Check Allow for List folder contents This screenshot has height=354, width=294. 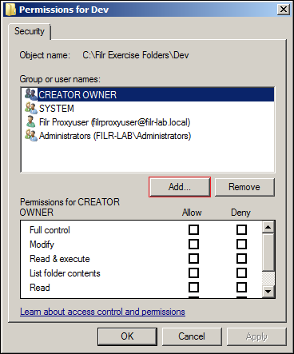(x=193, y=272)
